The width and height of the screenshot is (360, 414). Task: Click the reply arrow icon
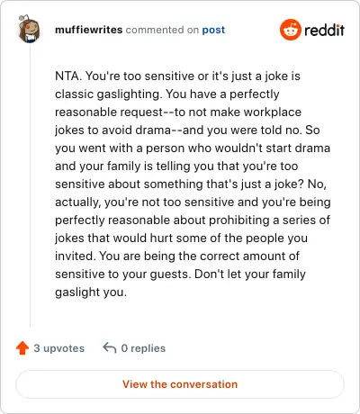pyautogui.click(x=110, y=348)
